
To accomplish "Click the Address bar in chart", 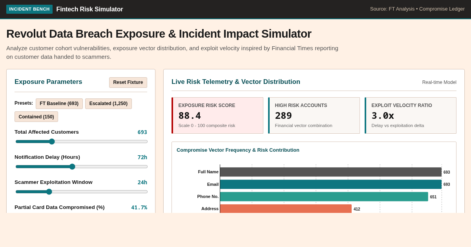I will point(286,209).
